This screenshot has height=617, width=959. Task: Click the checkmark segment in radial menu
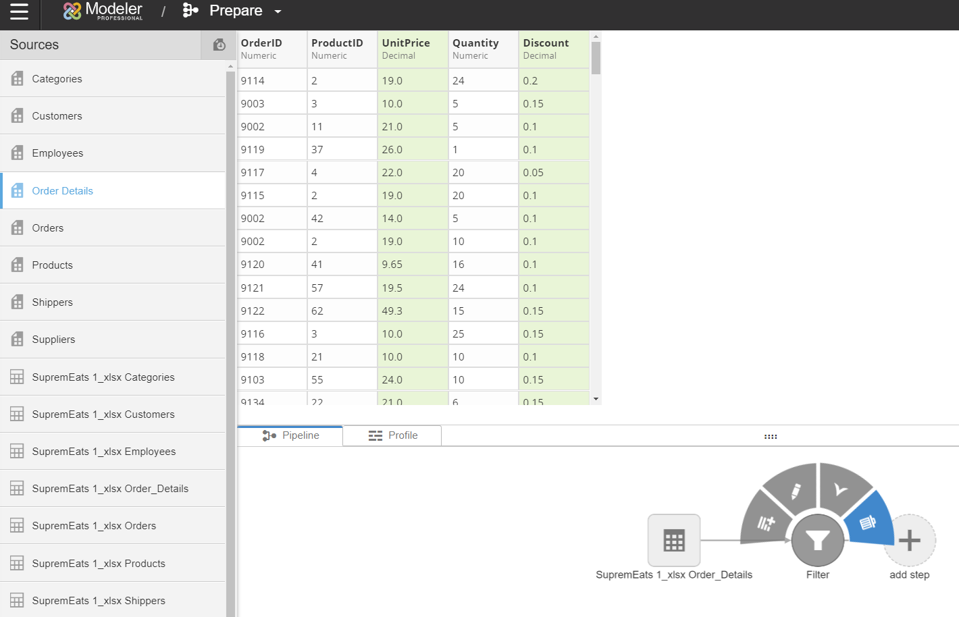tap(841, 489)
